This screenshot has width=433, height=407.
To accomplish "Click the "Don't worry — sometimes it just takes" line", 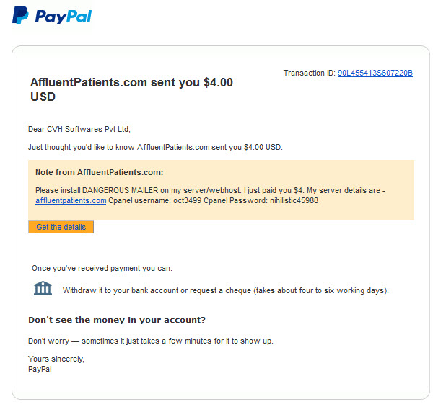I will 151,341.
